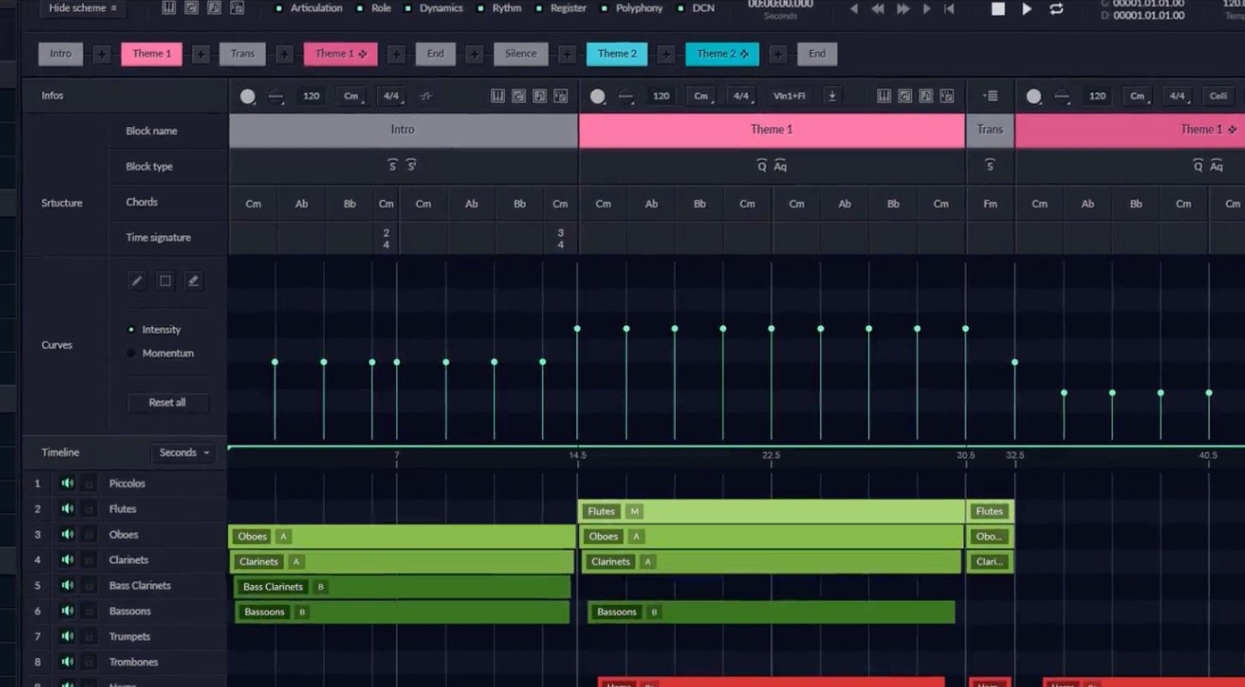Mute the Trumpets track
The height and width of the screenshot is (687, 1245).
[67, 637]
